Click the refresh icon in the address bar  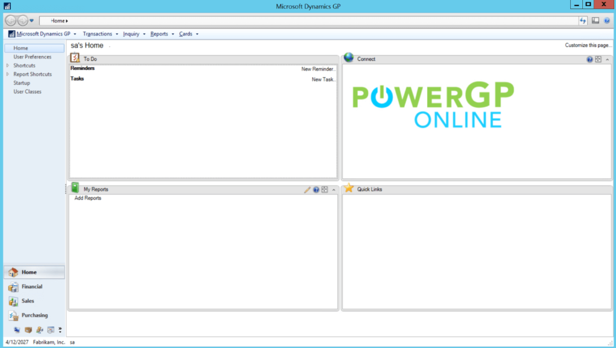[583, 20]
